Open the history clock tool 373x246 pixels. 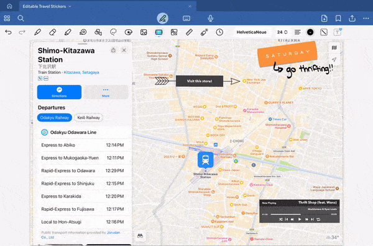(219, 32)
